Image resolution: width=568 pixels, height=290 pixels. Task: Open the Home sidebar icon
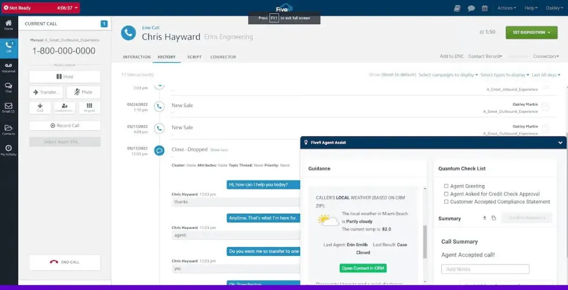[x=9, y=24]
